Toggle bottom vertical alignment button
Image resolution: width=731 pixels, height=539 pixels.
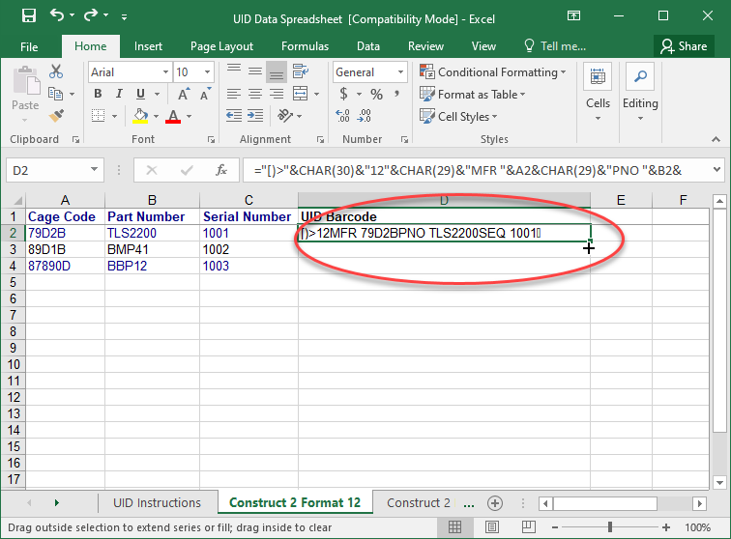[277, 72]
